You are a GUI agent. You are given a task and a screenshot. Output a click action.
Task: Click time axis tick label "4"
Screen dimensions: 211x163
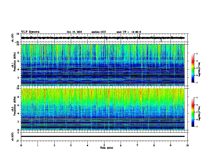coord(88,145)
